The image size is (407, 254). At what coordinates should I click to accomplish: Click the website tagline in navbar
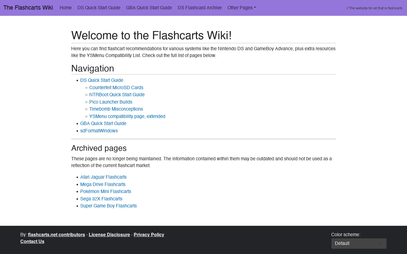[374, 8]
